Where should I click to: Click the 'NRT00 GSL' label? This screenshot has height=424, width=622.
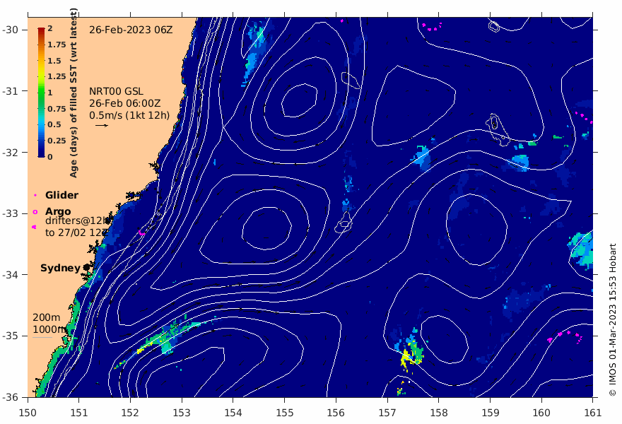click(116, 91)
